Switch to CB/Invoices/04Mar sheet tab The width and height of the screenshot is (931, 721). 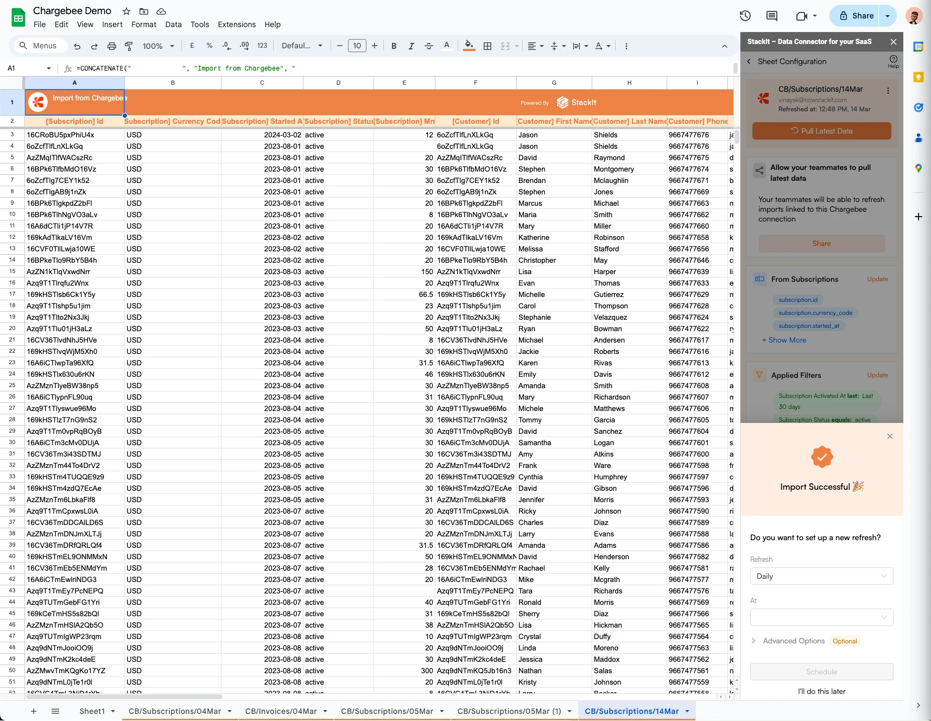[281, 711]
